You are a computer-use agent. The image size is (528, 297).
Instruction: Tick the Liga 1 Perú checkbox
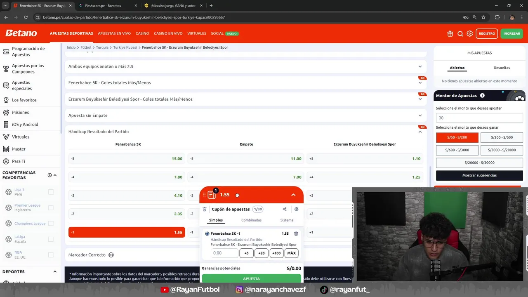(51, 192)
